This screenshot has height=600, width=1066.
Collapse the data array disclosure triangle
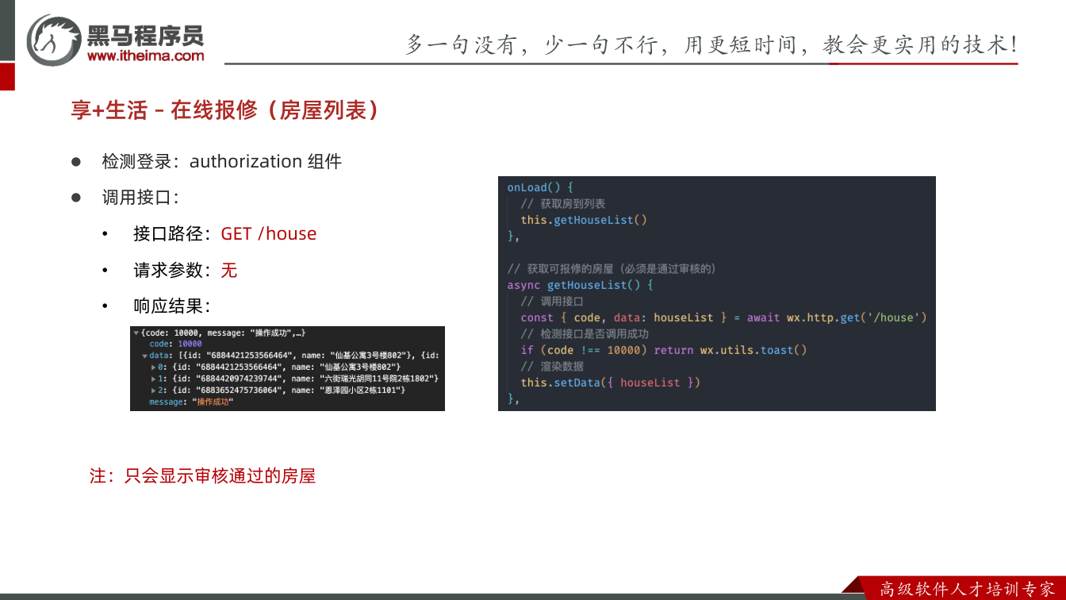pyautogui.click(x=144, y=356)
